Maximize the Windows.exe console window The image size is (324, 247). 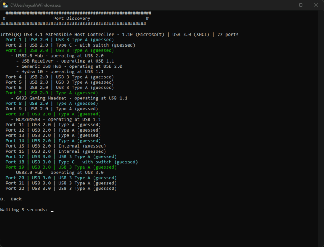[301, 5]
